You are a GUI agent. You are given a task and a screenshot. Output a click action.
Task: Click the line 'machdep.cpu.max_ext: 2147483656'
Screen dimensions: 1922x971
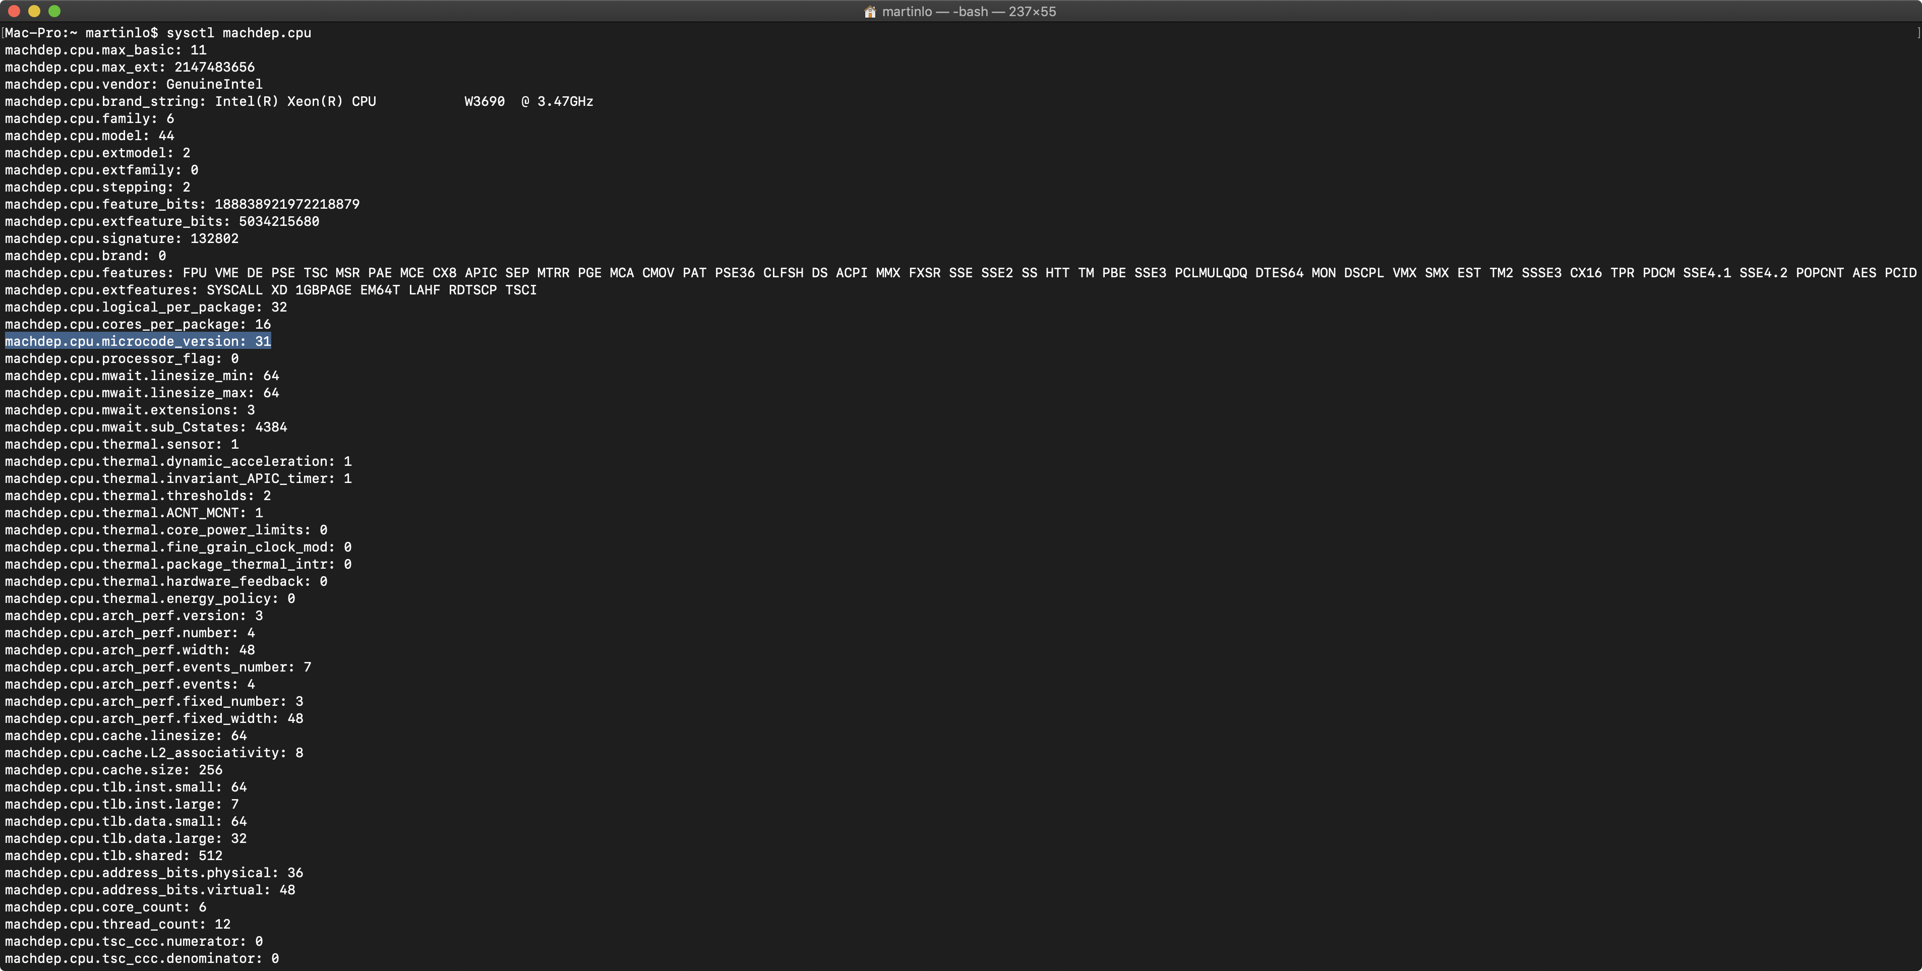(130, 67)
